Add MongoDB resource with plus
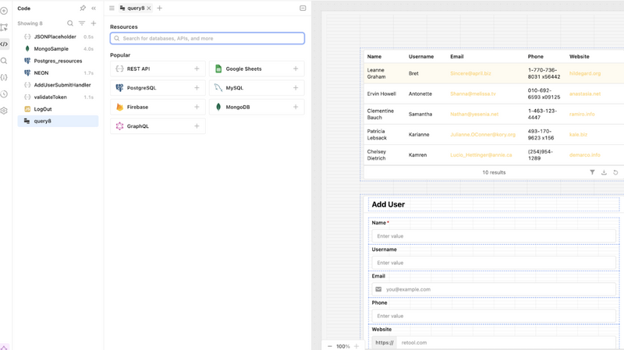Viewport: 624px width, 350px height. pyautogui.click(x=296, y=107)
